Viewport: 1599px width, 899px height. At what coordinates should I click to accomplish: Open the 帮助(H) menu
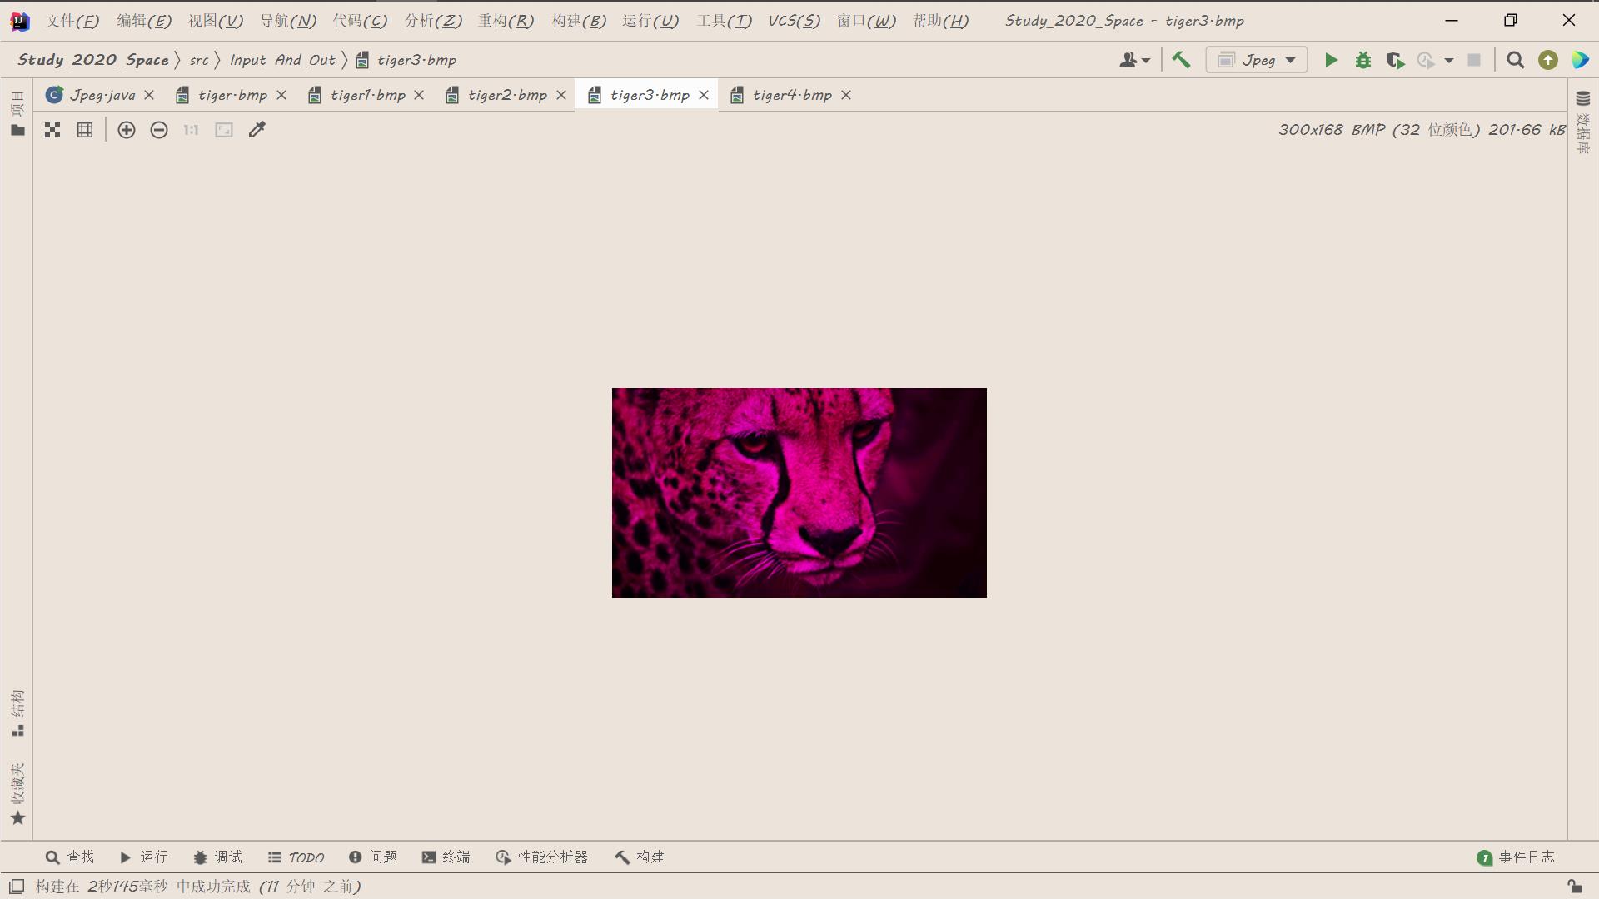pyautogui.click(x=940, y=21)
